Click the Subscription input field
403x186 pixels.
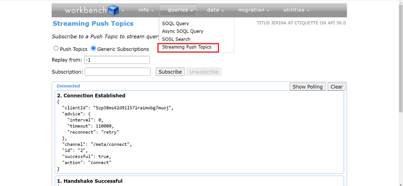pyautogui.click(x=118, y=72)
